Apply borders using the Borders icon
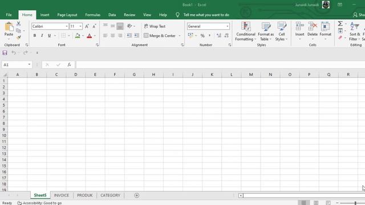The width and height of the screenshot is (365, 205). click(x=63, y=35)
